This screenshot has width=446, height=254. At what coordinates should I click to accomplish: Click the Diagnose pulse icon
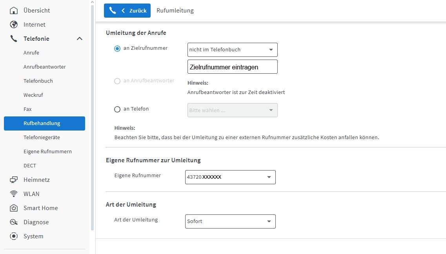tap(14, 222)
